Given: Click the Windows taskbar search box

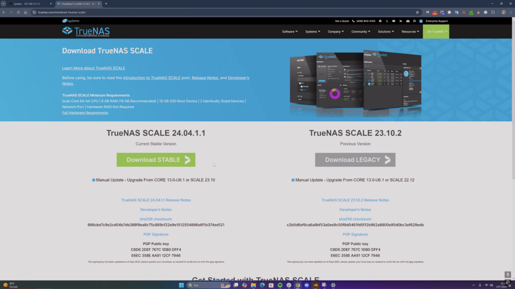Looking at the screenshot, I should click(208, 285).
